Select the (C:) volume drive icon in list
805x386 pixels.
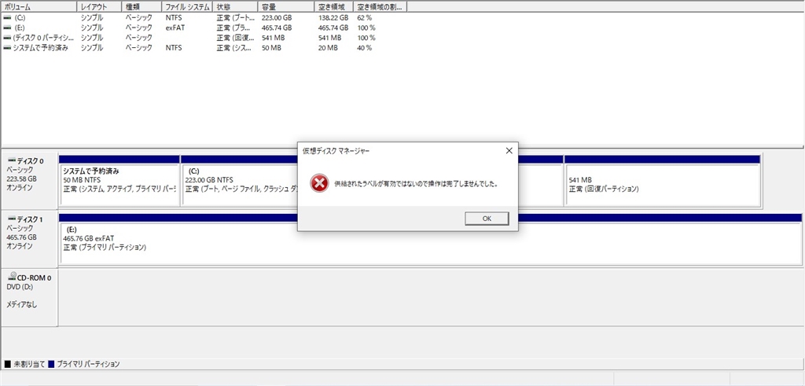point(6,17)
